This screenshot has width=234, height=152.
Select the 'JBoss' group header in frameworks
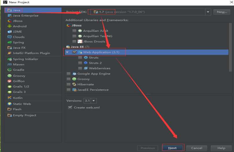point(77,25)
